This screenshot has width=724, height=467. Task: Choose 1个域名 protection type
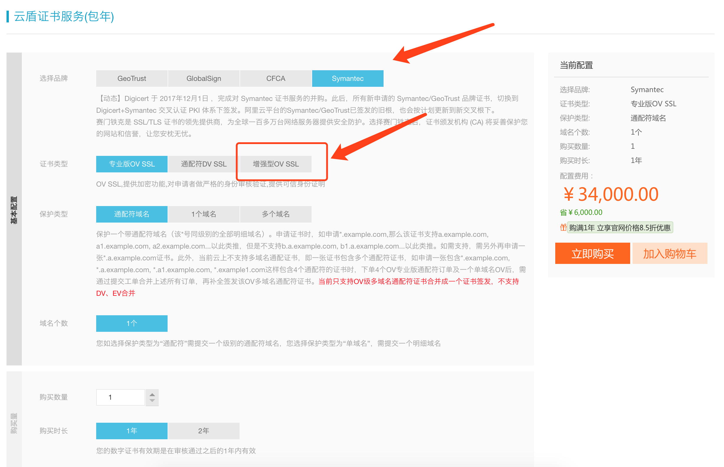[x=203, y=214]
